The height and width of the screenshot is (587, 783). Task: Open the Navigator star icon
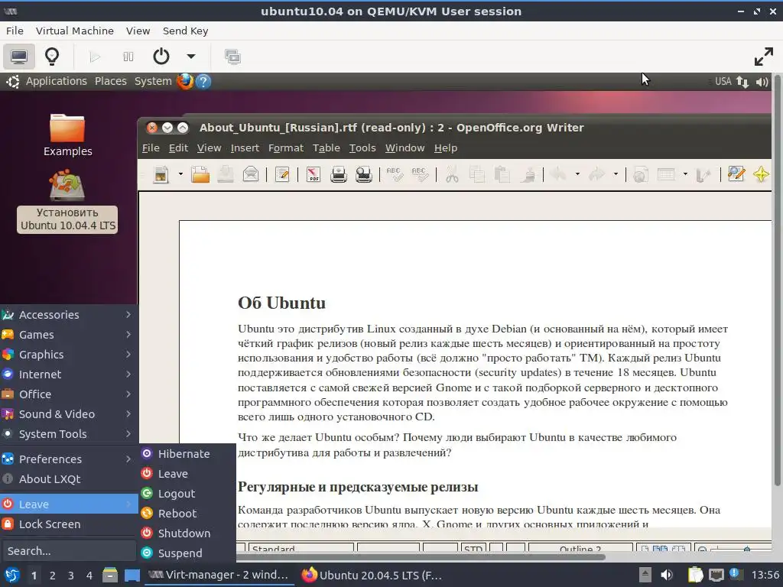coord(761,174)
